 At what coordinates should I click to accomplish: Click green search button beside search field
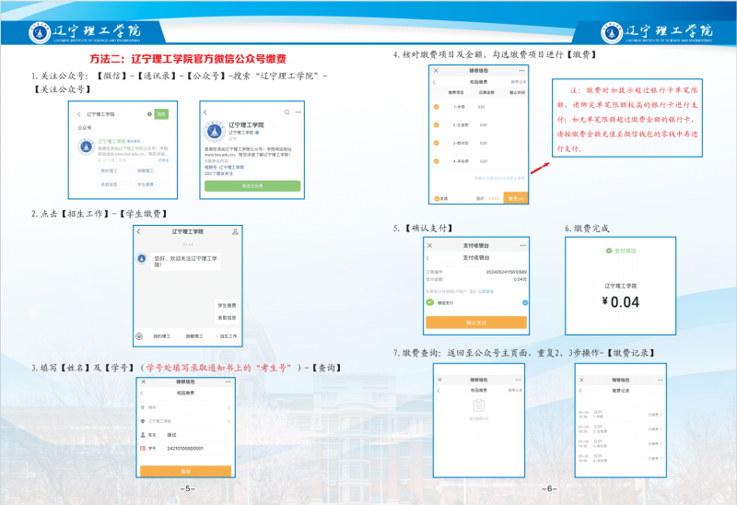(x=161, y=113)
